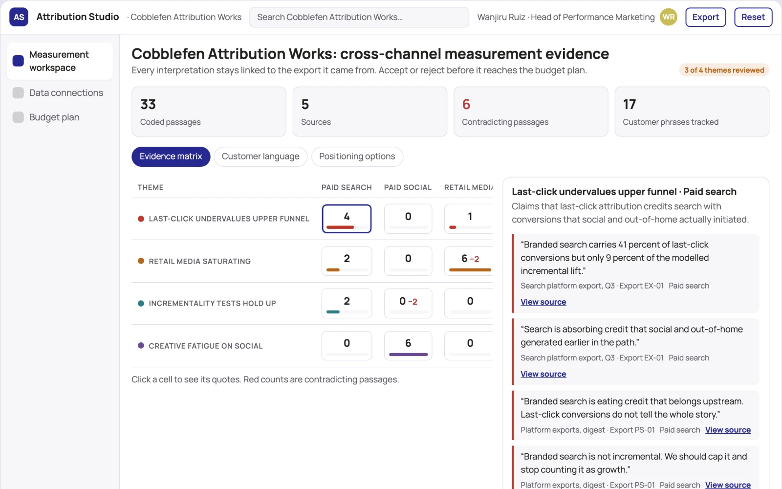Click the Paid Search column header
This screenshot has height=489, width=782.
(347, 187)
